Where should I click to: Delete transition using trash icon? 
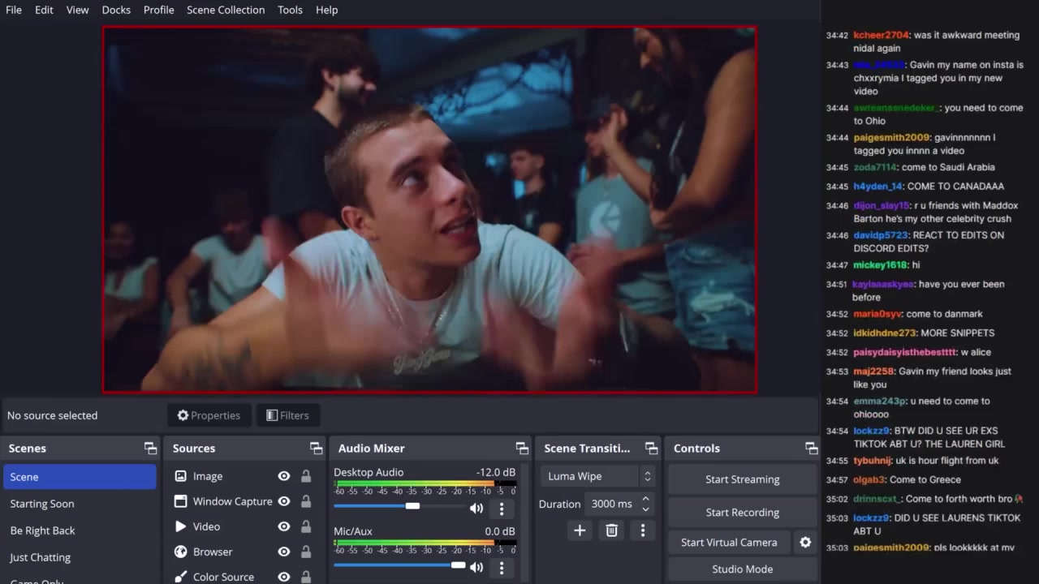612,530
